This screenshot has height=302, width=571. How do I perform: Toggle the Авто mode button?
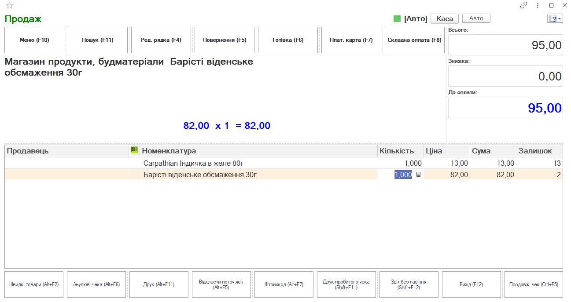(476, 18)
